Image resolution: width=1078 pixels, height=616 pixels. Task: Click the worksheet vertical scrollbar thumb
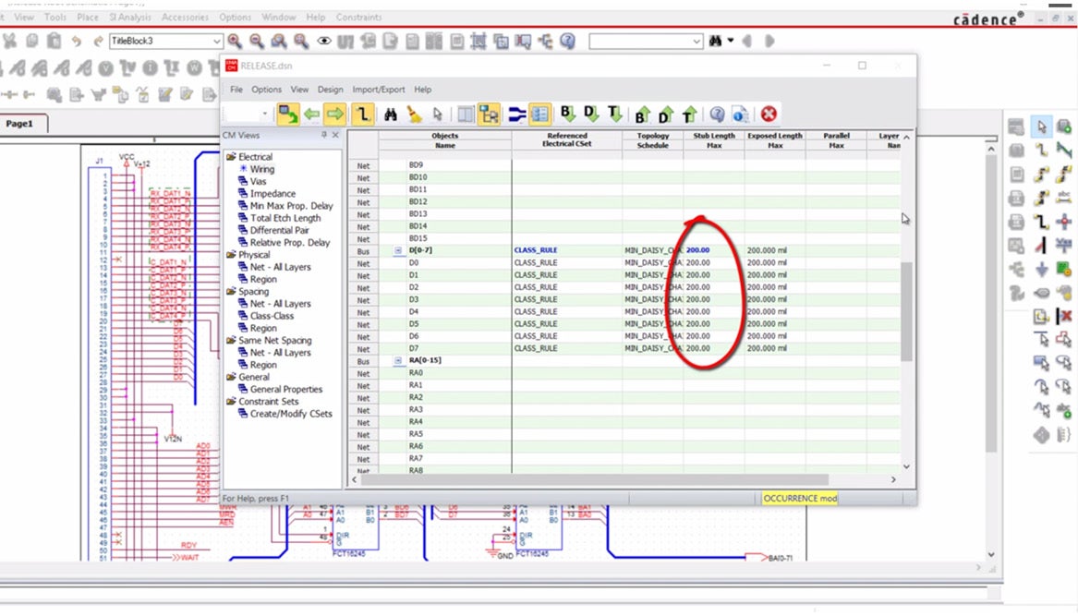pyautogui.click(x=906, y=311)
